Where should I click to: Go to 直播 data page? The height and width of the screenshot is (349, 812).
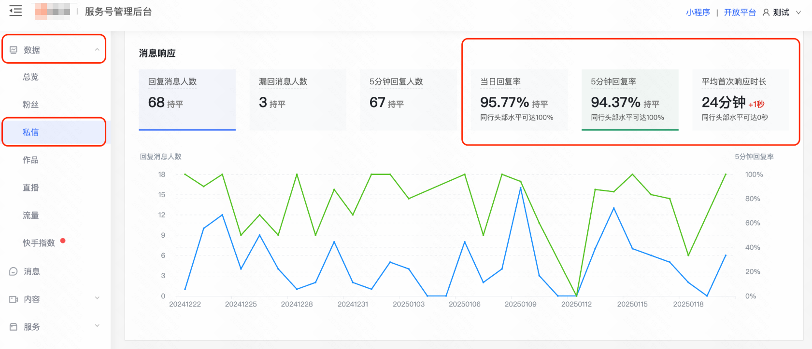(30, 188)
